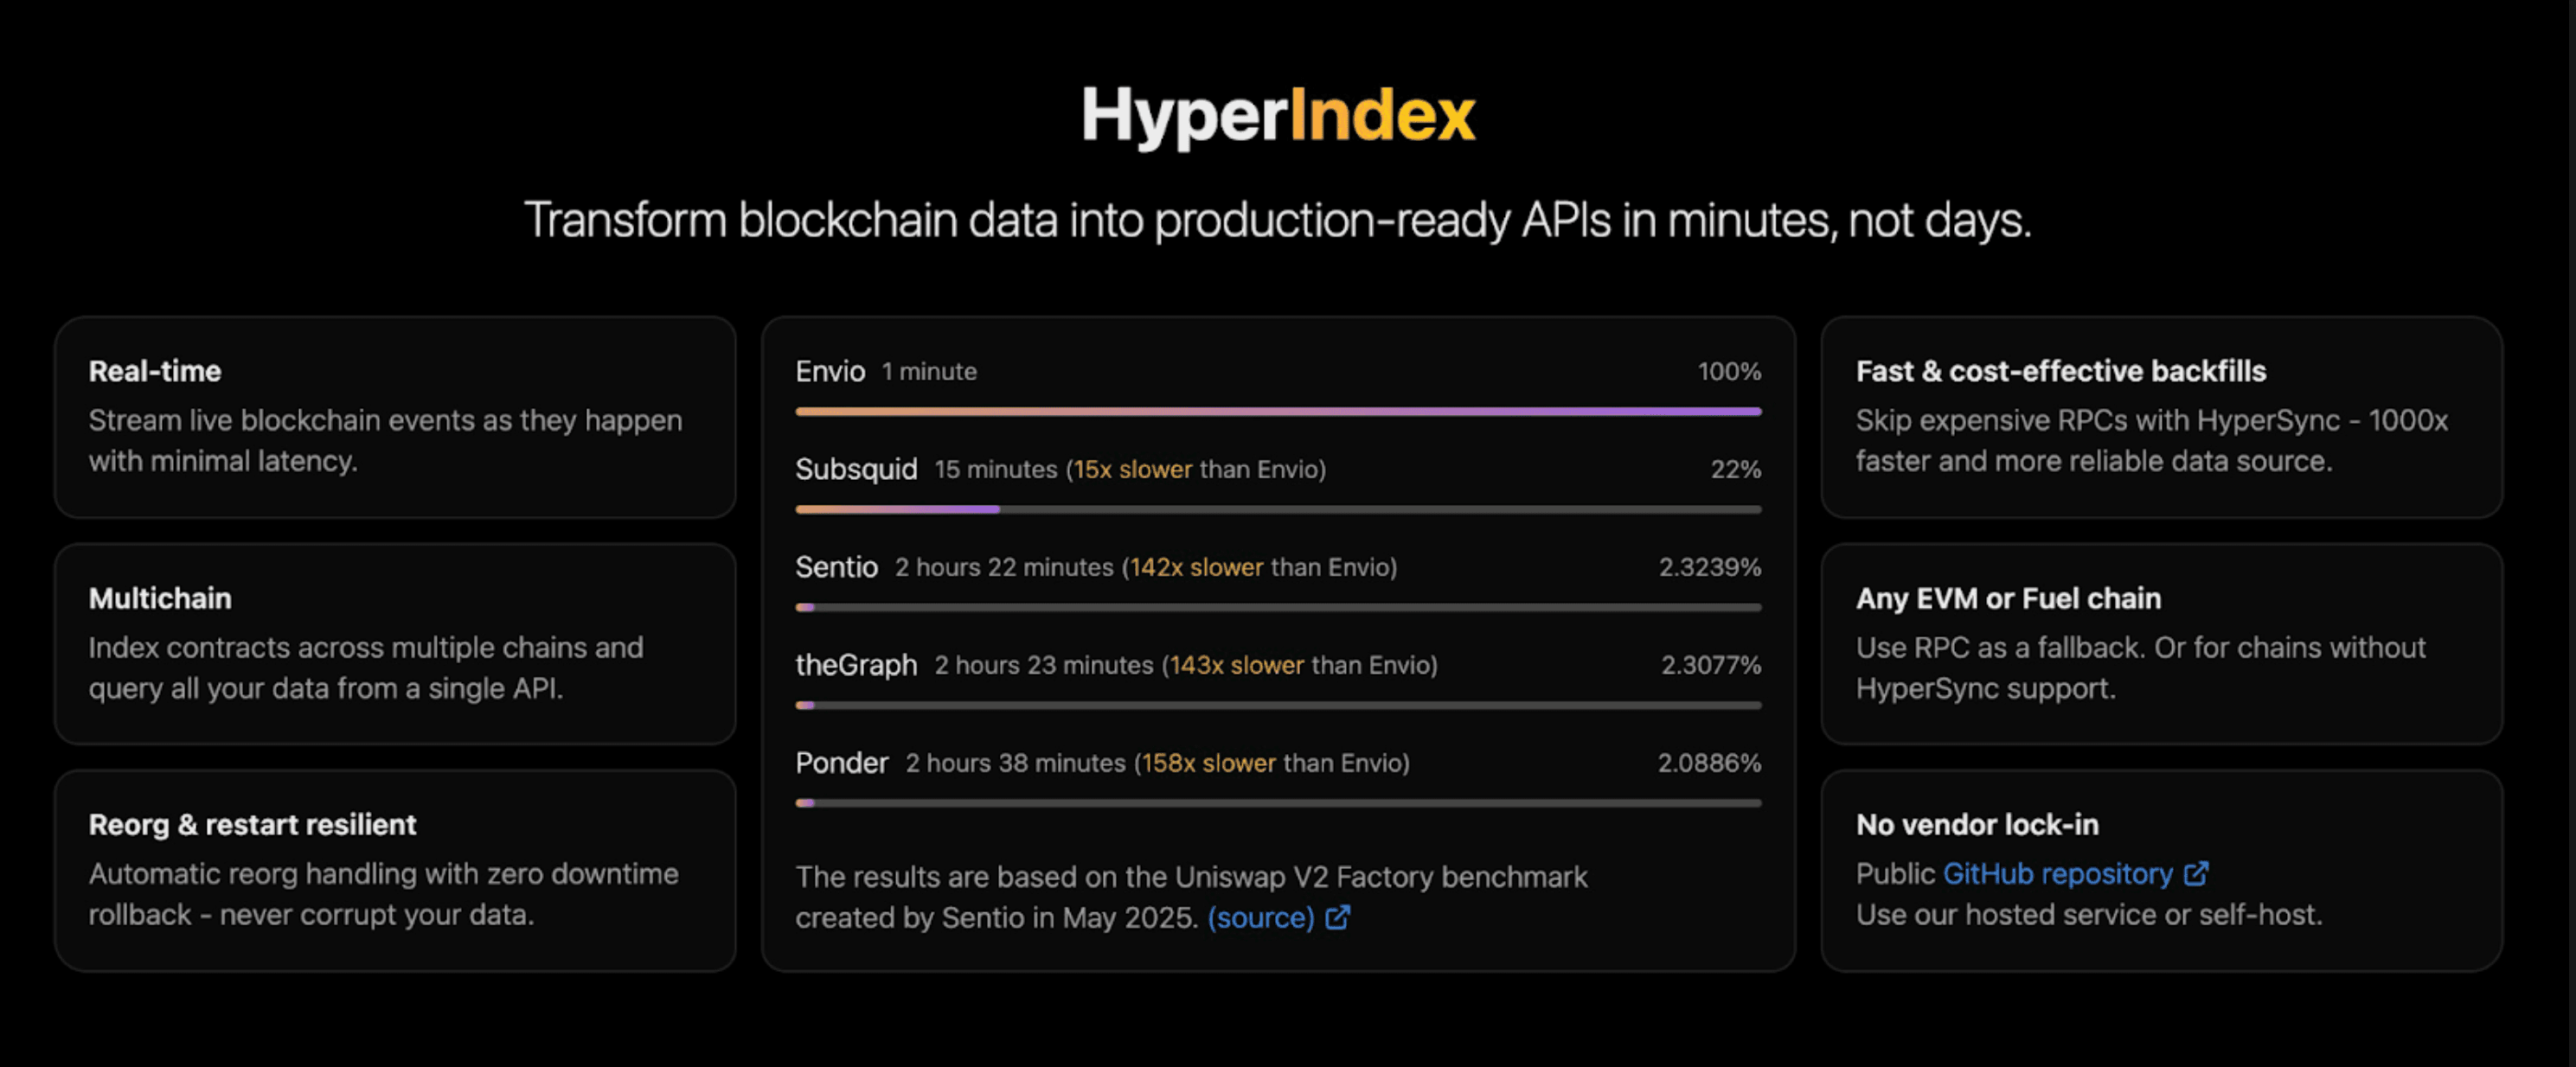The height and width of the screenshot is (1067, 2576).
Task: Click the Reorg & restart resilient heading
Action: click(252, 824)
